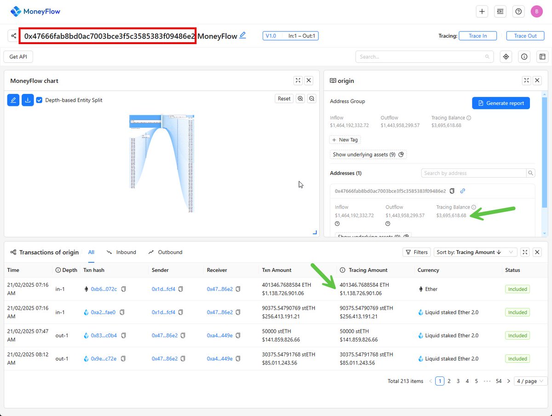Edit the MoneyFlow name with pencil icon
This screenshot has width=552, height=416.
point(242,35)
